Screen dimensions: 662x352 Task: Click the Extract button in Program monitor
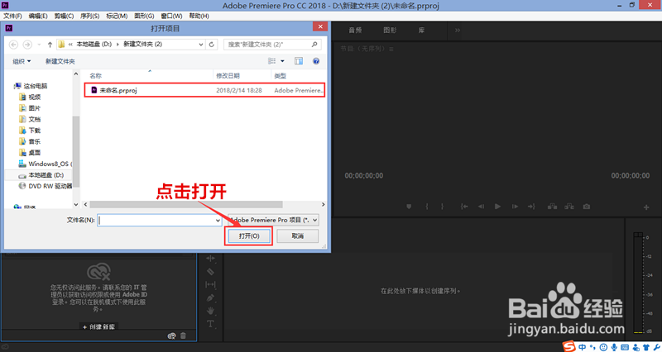pyautogui.click(x=569, y=207)
